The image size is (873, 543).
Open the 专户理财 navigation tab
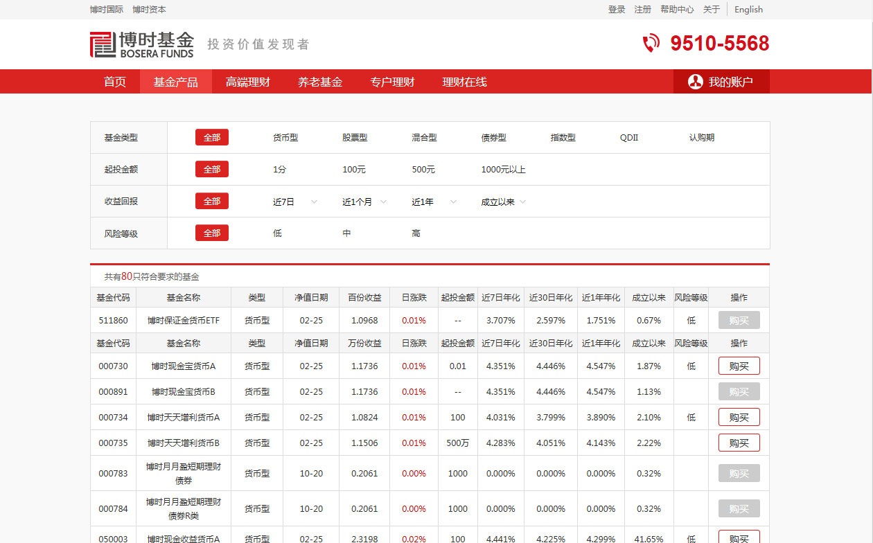pos(392,82)
